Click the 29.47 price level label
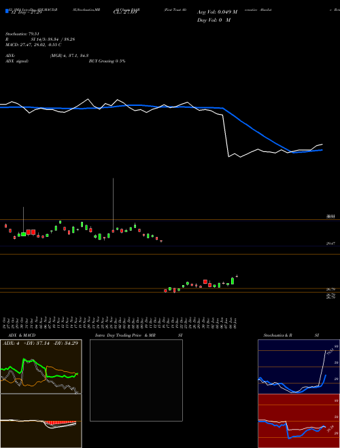 coord(331,244)
